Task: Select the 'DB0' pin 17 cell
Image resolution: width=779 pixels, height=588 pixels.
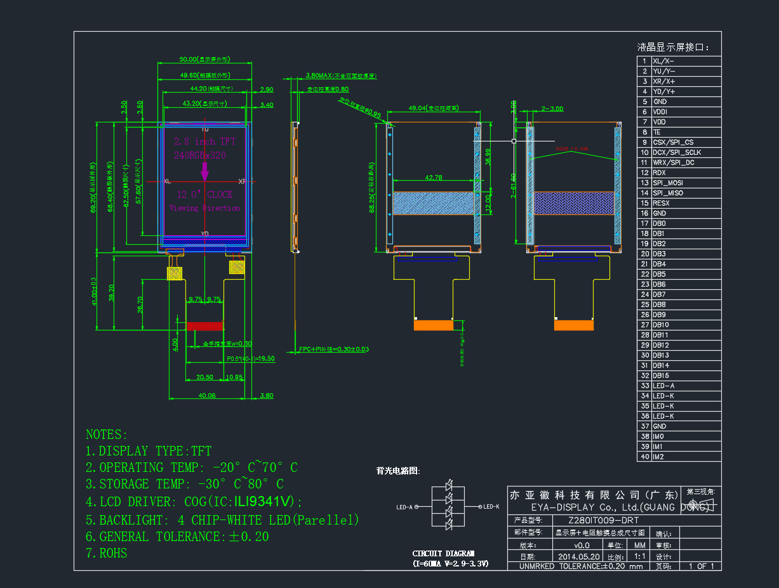Action: pyautogui.click(x=686, y=223)
